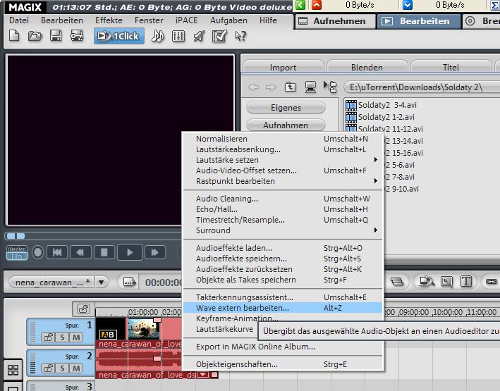Solo track 2 using the S button
The height and width of the screenshot is (391, 500).
61,368
